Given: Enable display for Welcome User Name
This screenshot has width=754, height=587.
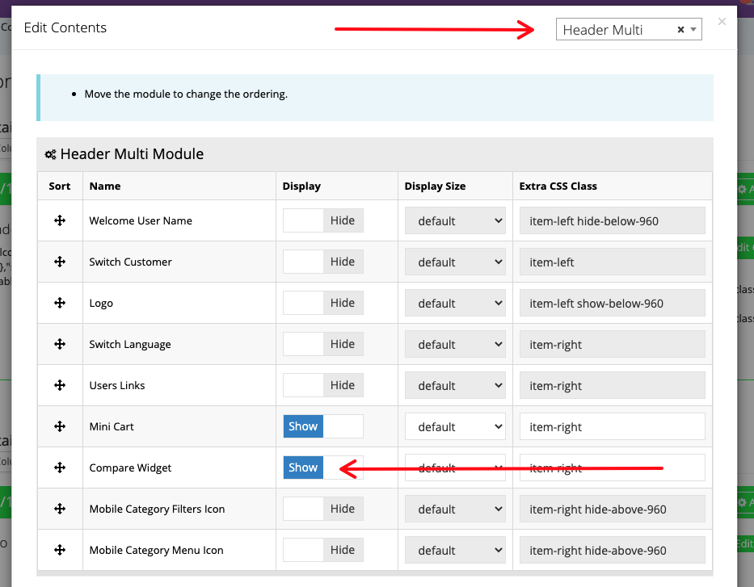Looking at the screenshot, I should tap(322, 220).
